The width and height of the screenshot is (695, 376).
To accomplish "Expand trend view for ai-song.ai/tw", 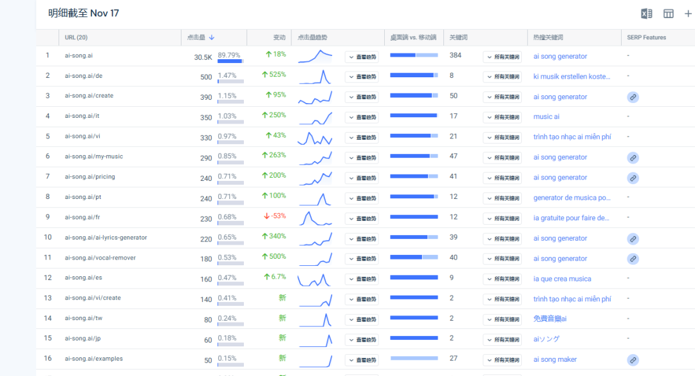I will point(362,320).
